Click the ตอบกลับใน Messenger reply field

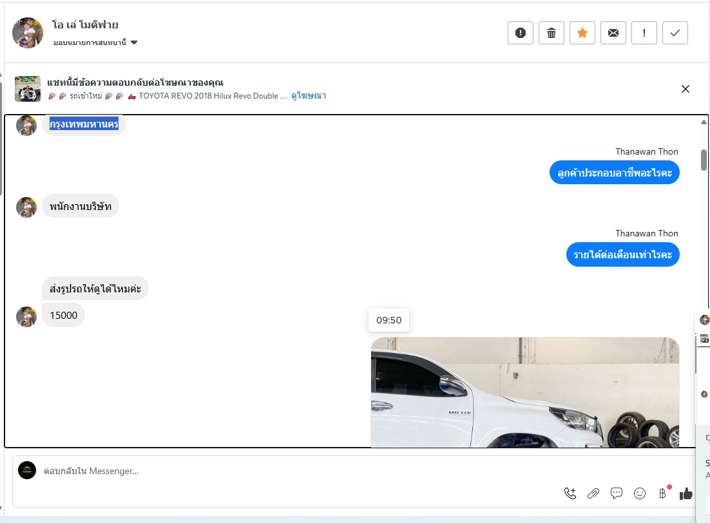(x=290, y=471)
